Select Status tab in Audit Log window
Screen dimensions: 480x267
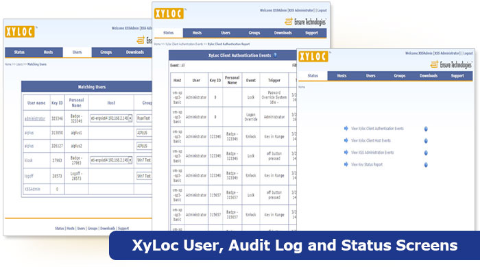tap(169, 33)
